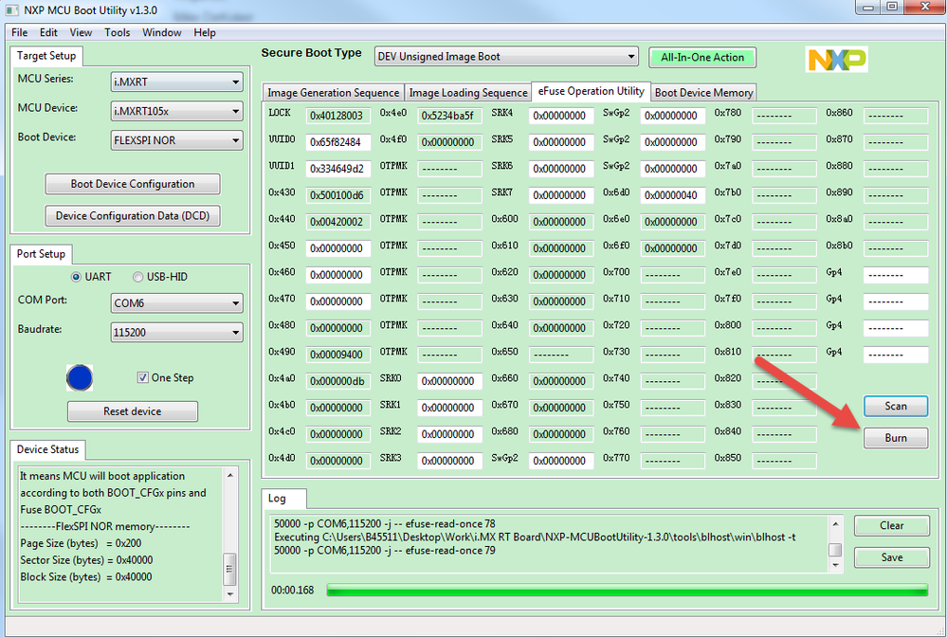Click the Target Setup panel tab
This screenshot has height=638, width=947.
(46, 56)
